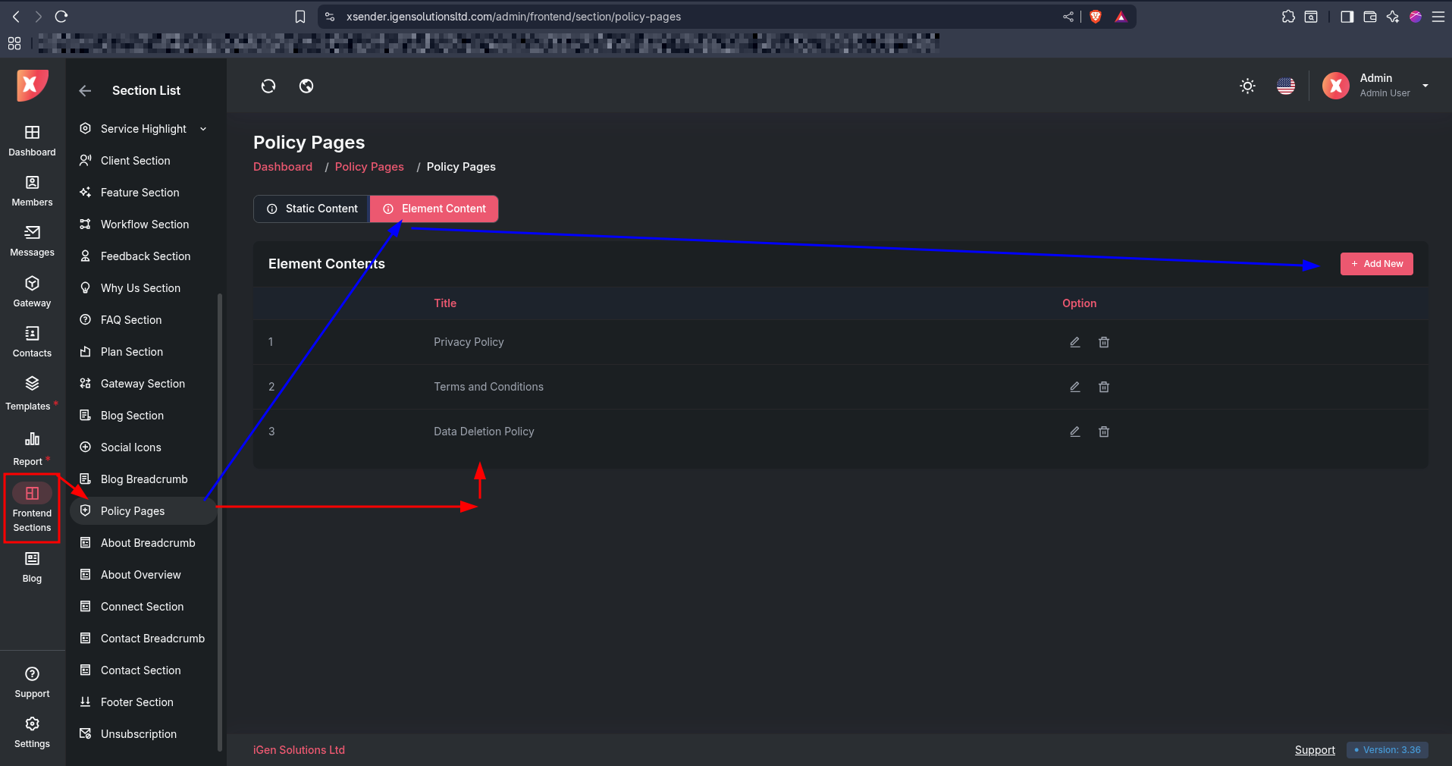
Task: Click the back arrow beside Section List
Action: point(85,91)
